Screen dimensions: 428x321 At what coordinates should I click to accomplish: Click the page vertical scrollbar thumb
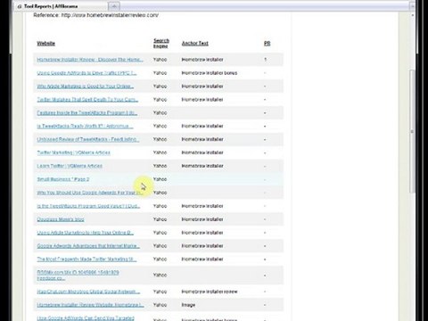(x=412, y=131)
